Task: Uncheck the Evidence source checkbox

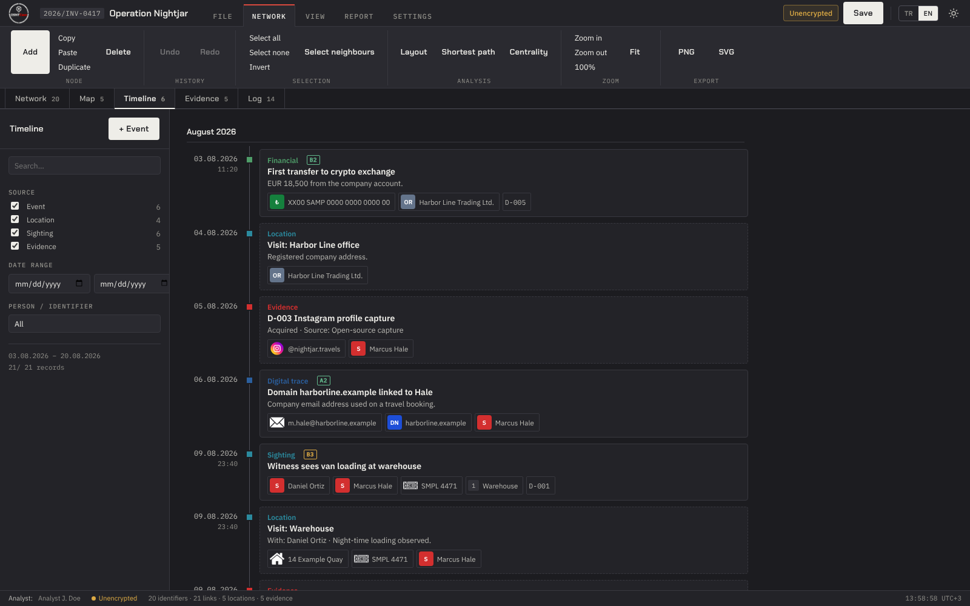Action: (15, 246)
